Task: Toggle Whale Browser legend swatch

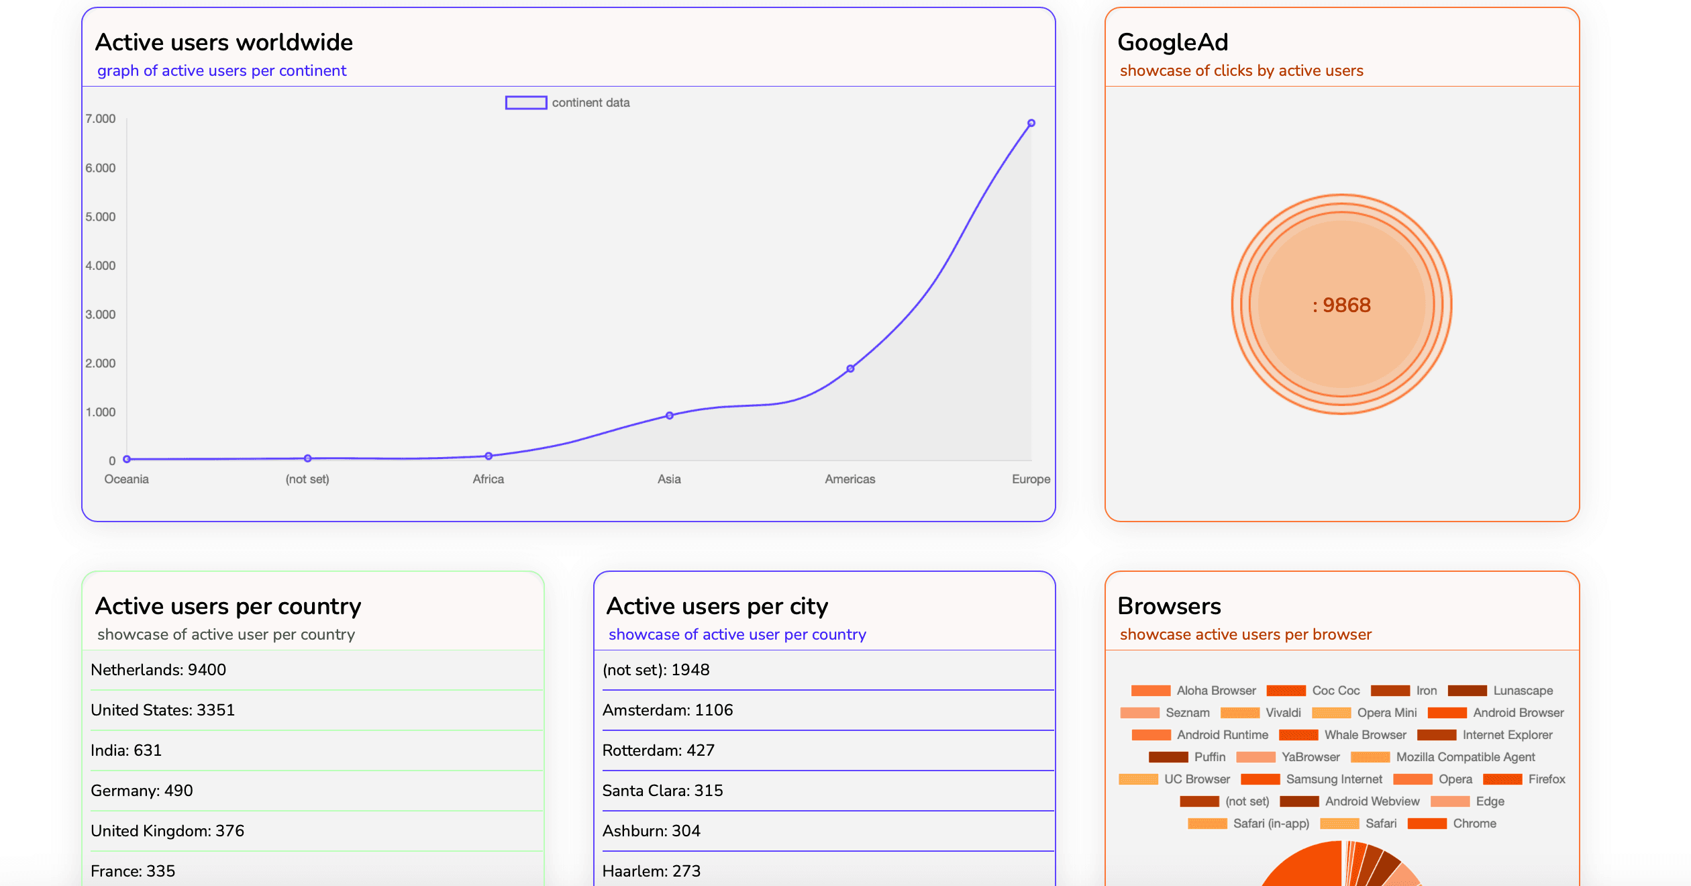Action: (1298, 735)
